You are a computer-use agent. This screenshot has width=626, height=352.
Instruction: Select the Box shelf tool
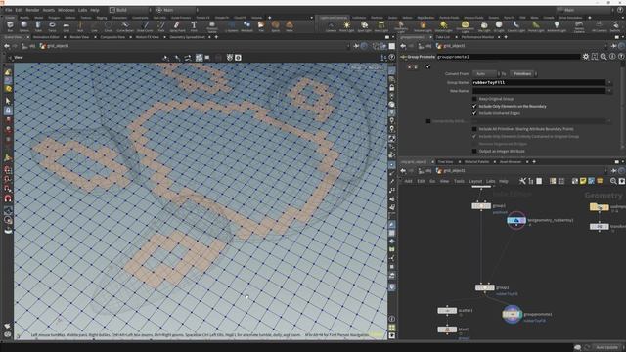[x=10, y=26]
